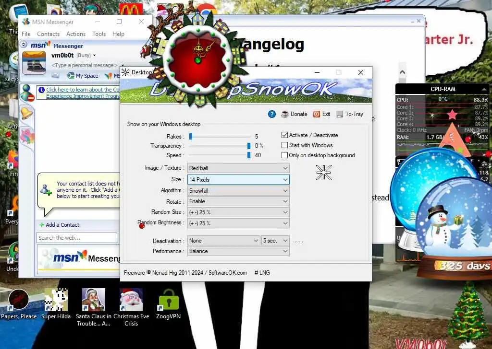Image resolution: width=492 pixels, height=349 pixels.
Task: Enable Start with Windows checkbox
Action: pyautogui.click(x=284, y=145)
